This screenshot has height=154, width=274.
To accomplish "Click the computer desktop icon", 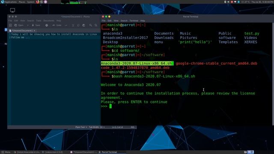I will (x=12, y=10).
